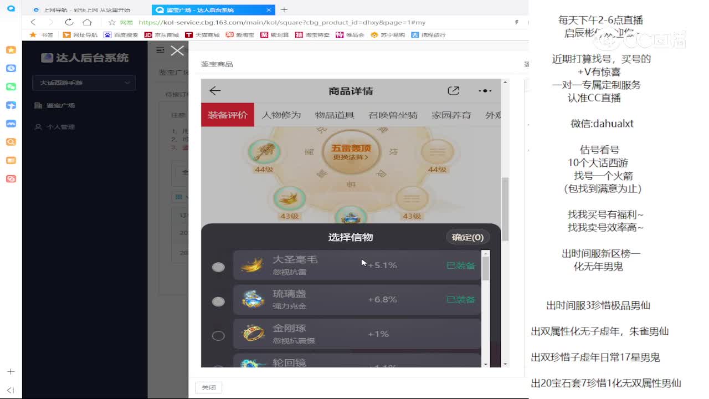The height and width of the screenshot is (399, 709).
Task: Open the 网址导航 bookmark
Action: [80, 34]
